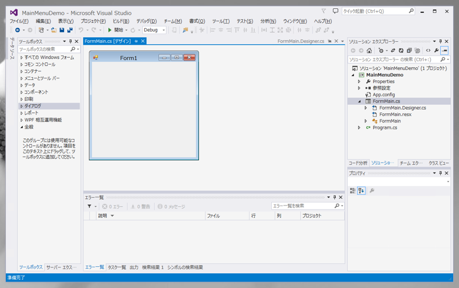Click the Toolbox search magnifier icon

pos(73,49)
